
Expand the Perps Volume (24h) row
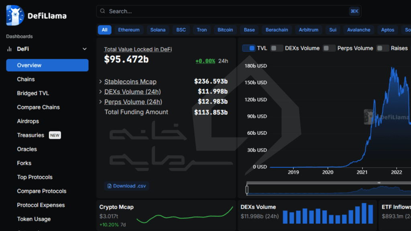101,101
